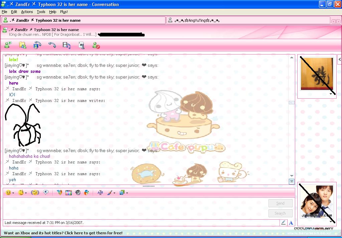
Task: Open the Help menu
Action: 52,12
